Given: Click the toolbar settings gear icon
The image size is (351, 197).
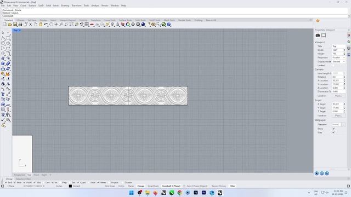Looking at the screenshot, I should tap(310, 20).
